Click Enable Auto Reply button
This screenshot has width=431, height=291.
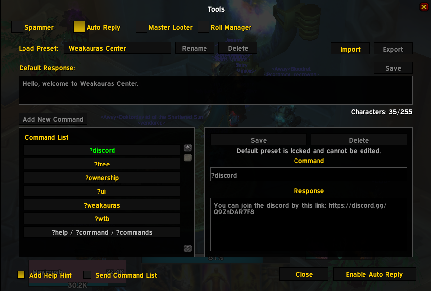click(x=374, y=274)
